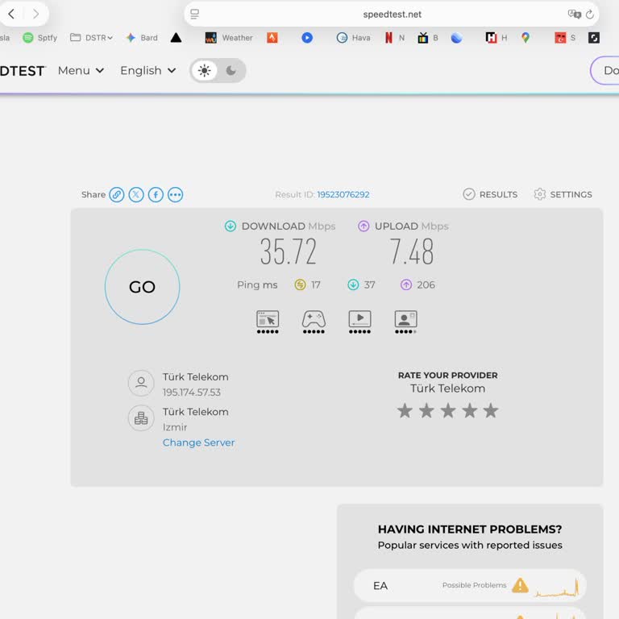Open the Sptfy bookmark
Viewport: 619px width, 619px height.
39,38
